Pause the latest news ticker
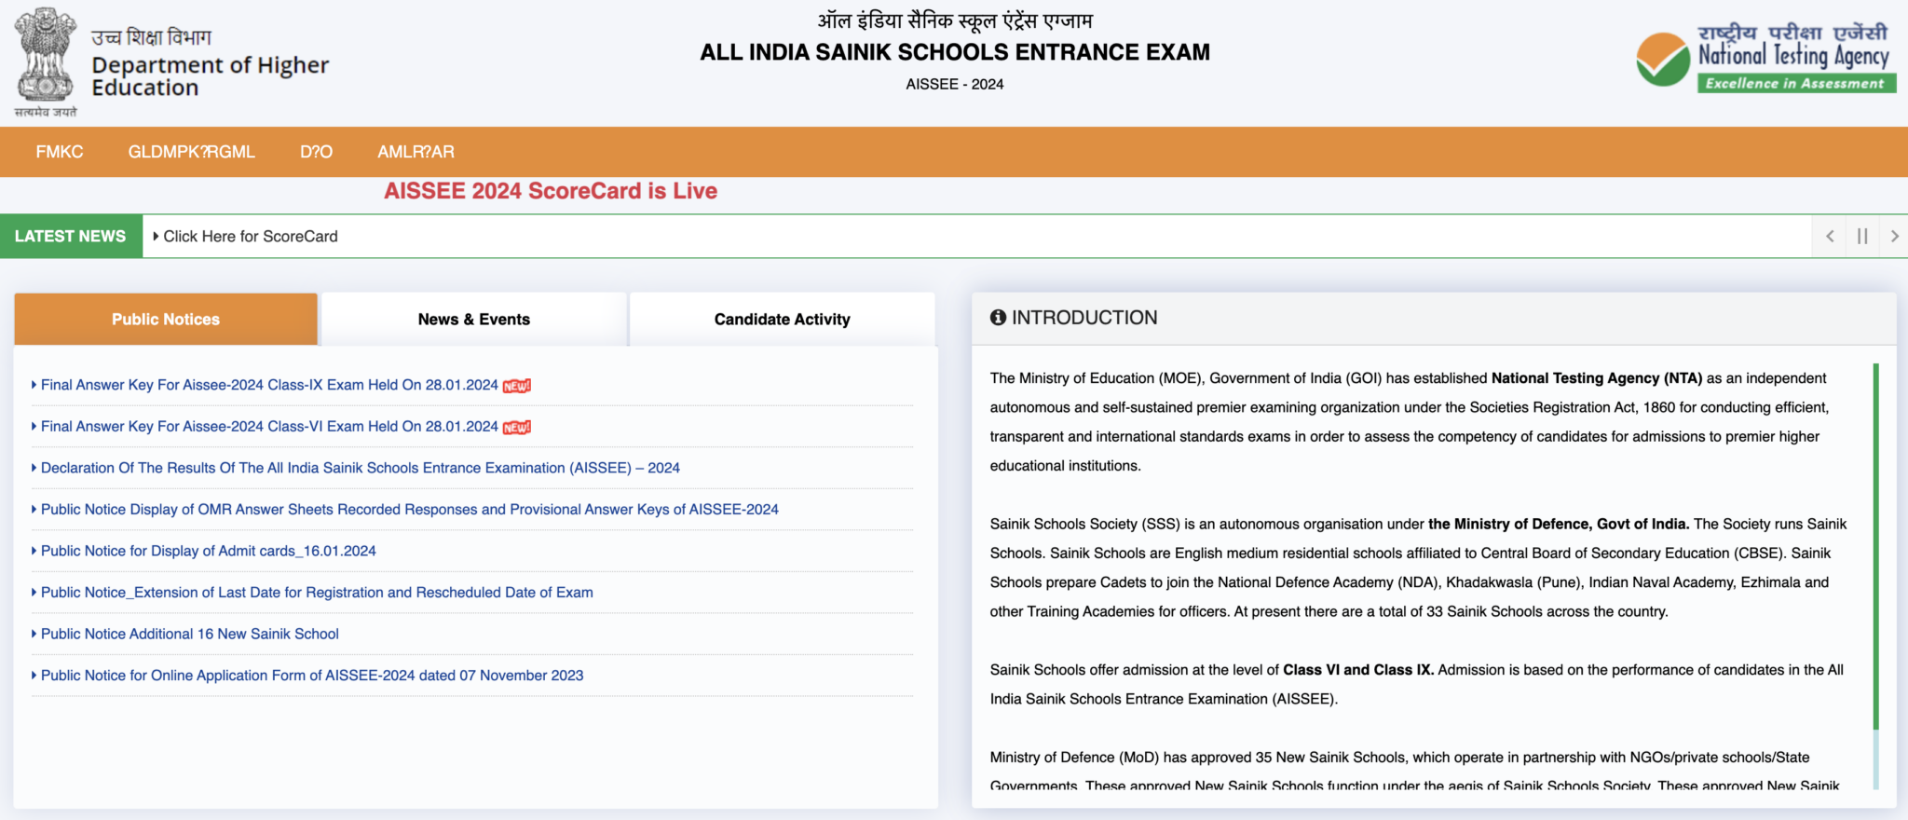 [1862, 237]
